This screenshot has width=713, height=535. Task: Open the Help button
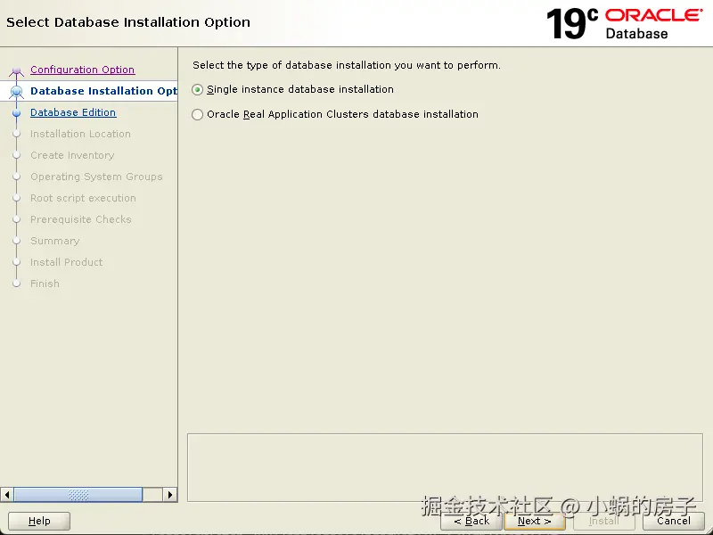[39, 521]
